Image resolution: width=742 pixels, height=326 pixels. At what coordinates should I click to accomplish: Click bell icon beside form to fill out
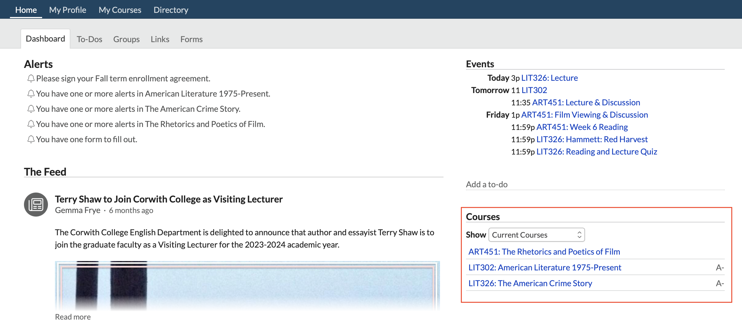(x=31, y=139)
